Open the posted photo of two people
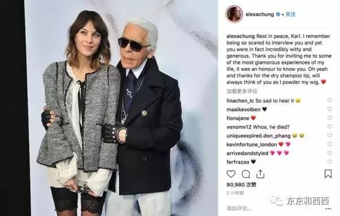 click(x=121, y=108)
